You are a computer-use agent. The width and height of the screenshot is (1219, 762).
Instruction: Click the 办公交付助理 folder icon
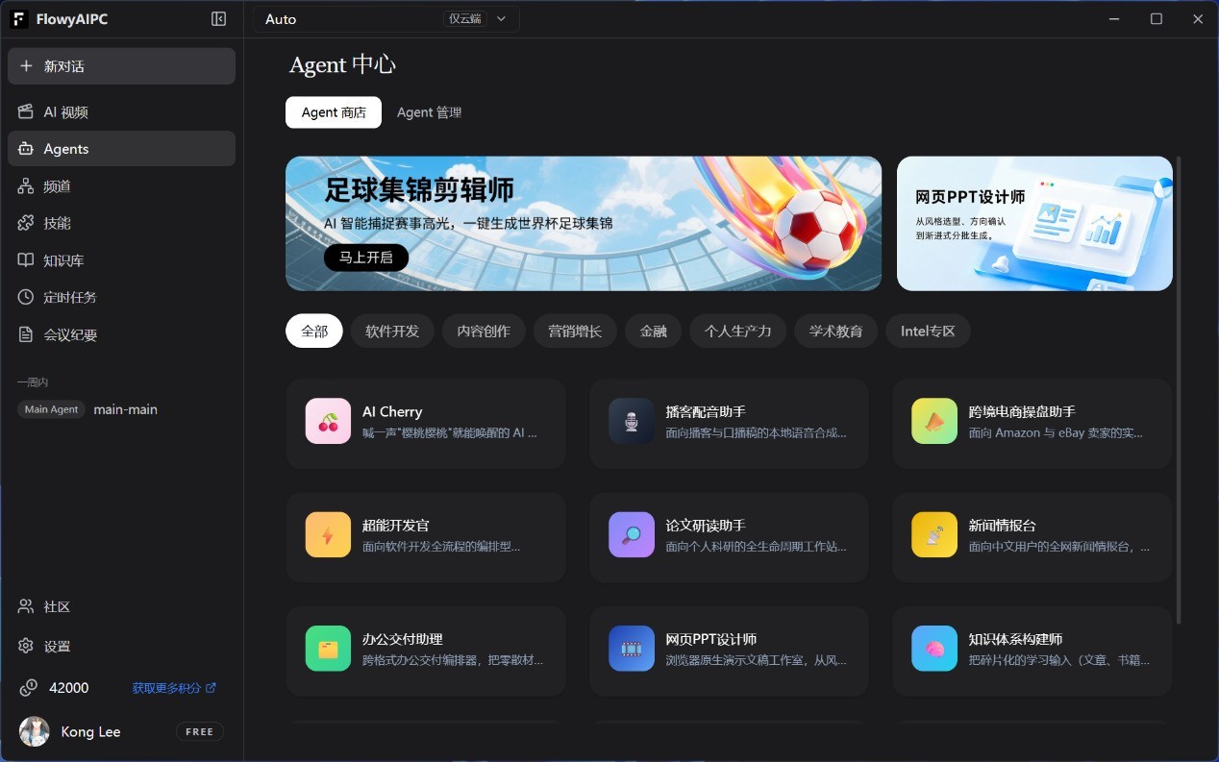pos(328,649)
